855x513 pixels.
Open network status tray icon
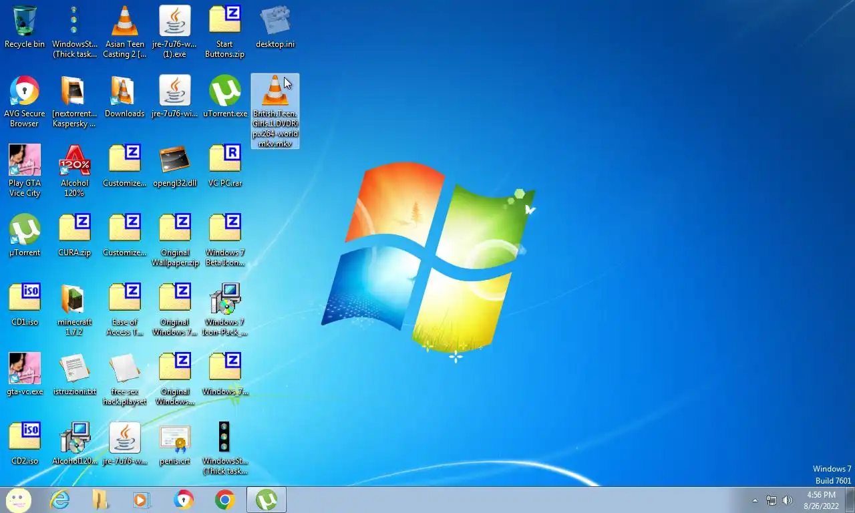tap(772, 500)
